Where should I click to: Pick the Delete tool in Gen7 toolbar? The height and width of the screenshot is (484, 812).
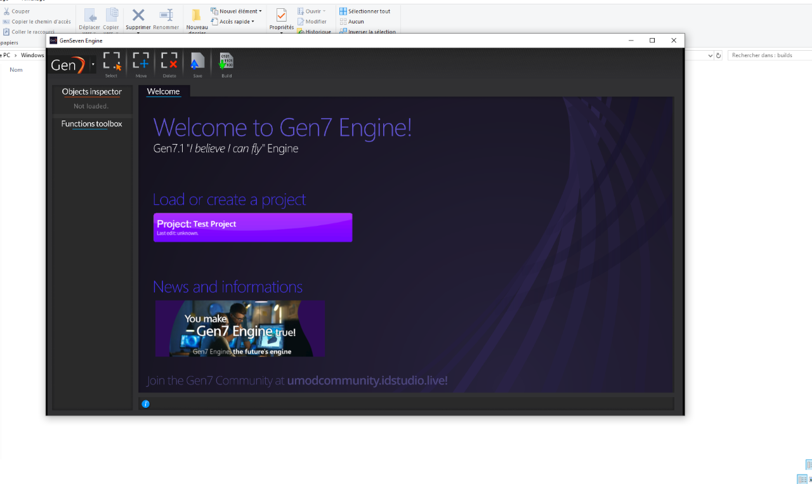tap(169, 63)
